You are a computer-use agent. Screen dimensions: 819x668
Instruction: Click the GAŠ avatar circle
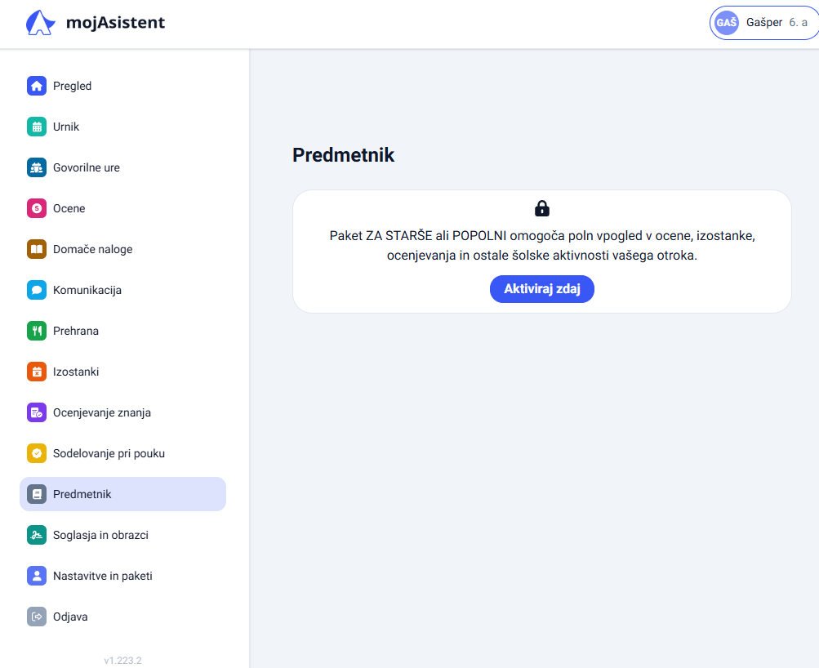727,23
